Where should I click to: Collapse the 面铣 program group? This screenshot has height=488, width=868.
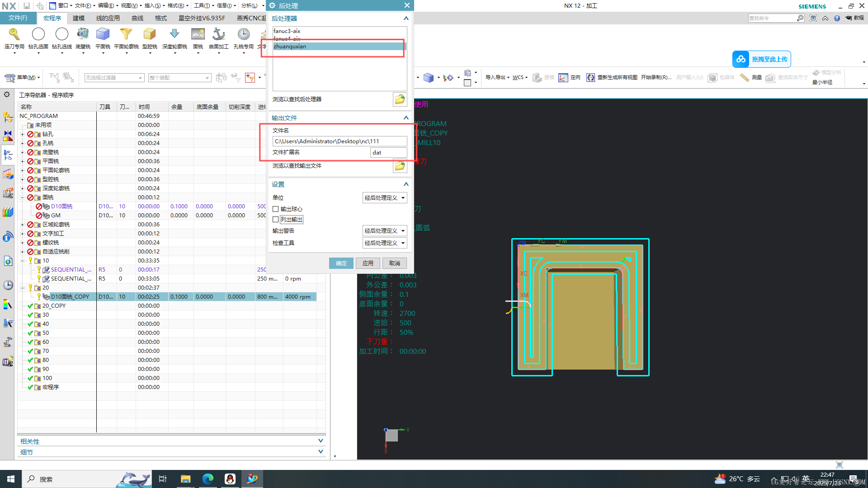[22, 197]
